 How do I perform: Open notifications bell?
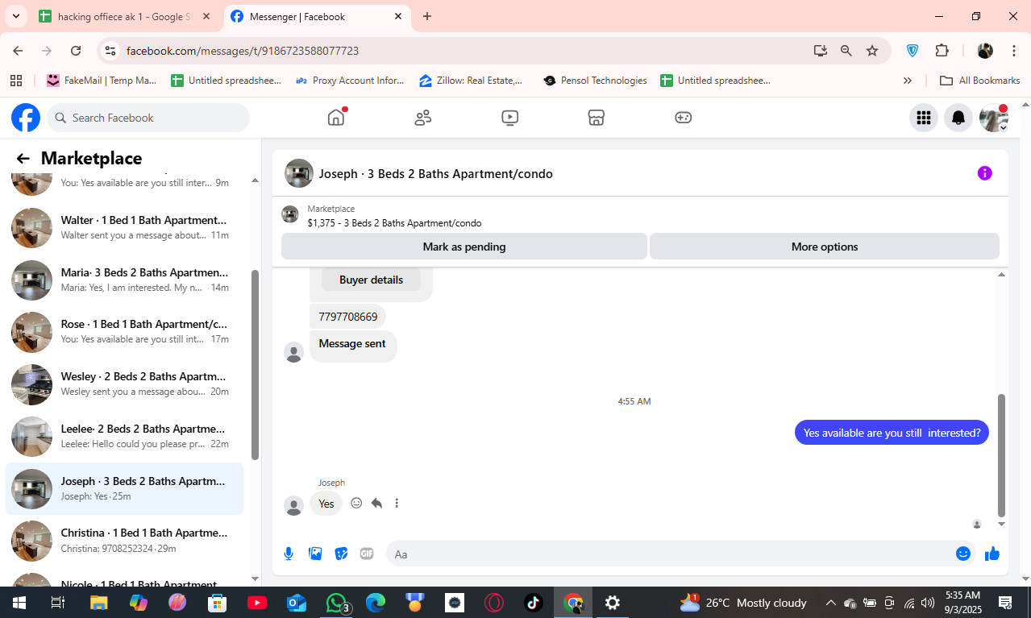click(958, 118)
